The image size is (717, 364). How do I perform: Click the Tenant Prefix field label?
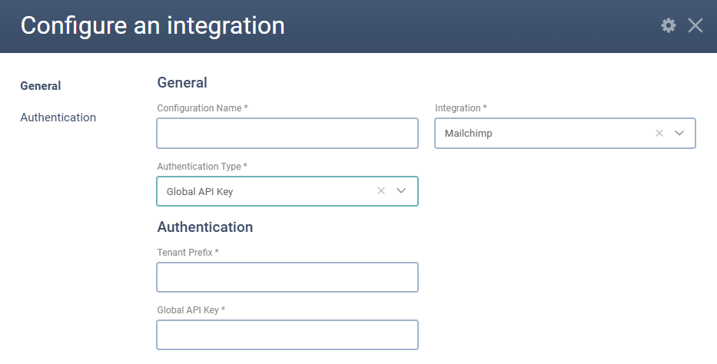click(188, 253)
